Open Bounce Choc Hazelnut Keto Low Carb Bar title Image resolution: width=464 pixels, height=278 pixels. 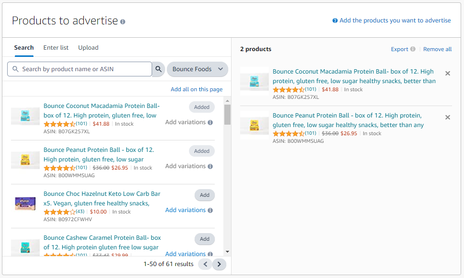(102, 199)
